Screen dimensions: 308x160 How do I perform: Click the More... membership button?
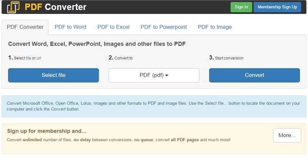pos(287,135)
